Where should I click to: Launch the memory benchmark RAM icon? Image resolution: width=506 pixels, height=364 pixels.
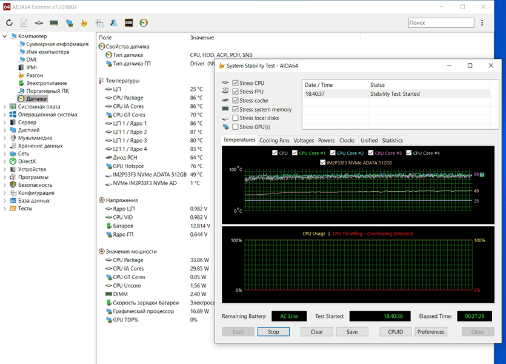(54, 22)
